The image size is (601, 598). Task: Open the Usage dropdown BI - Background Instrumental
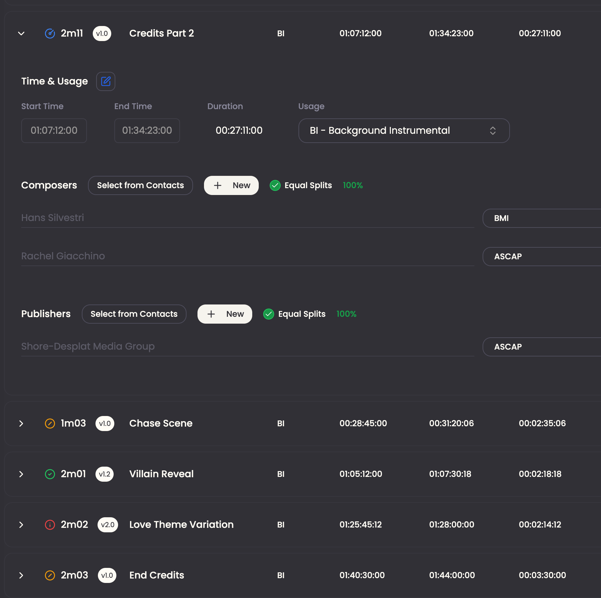[404, 131]
